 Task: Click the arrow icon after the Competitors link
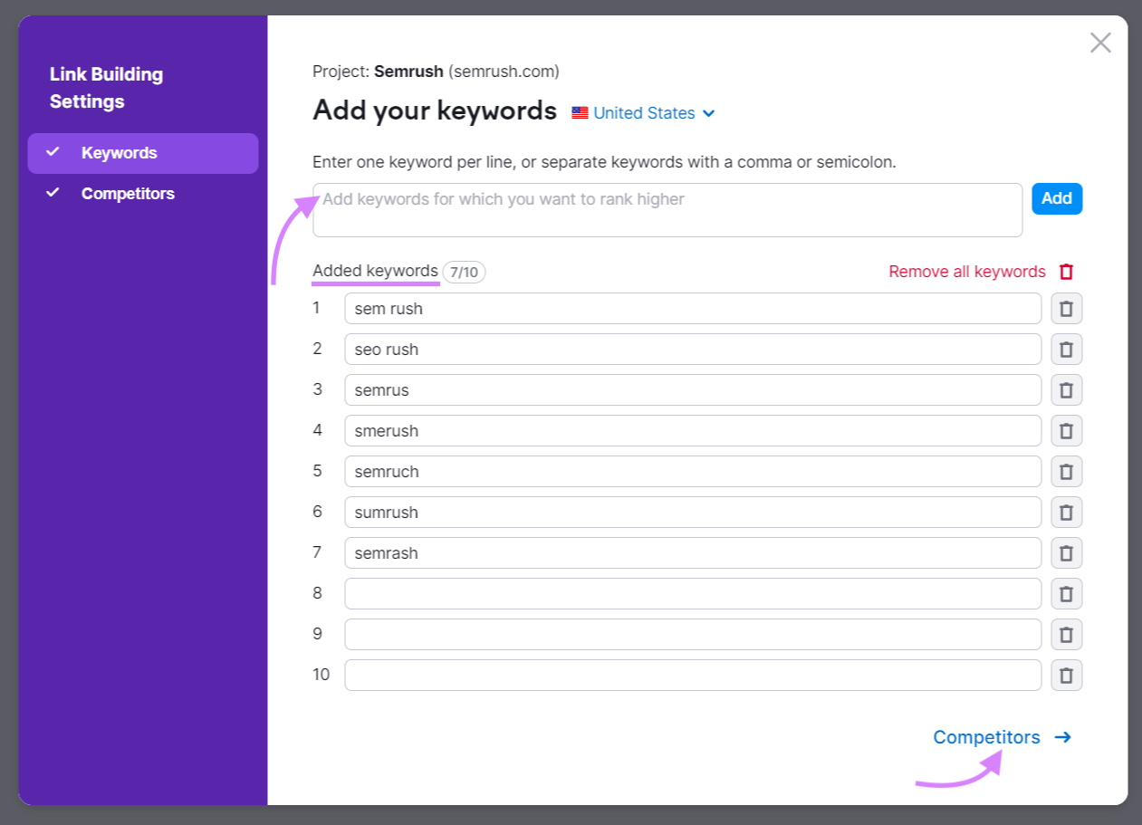point(1061,737)
